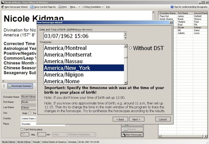Screen dimensions: 209x144
Task: Increase birth date with spinner up arrow
Action: pos(125,34)
